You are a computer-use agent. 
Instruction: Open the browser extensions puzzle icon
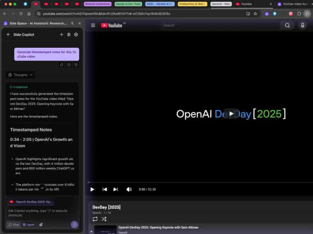(299, 14)
